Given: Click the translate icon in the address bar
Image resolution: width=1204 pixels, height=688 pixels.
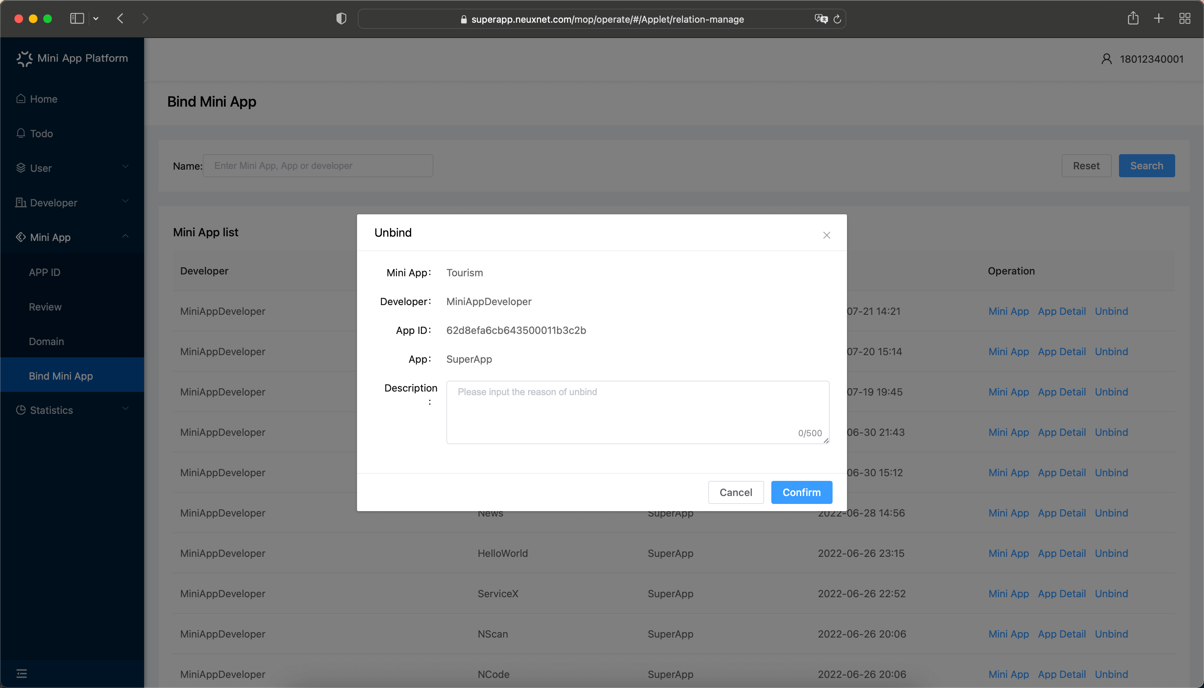Looking at the screenshot, I should 821,19.
